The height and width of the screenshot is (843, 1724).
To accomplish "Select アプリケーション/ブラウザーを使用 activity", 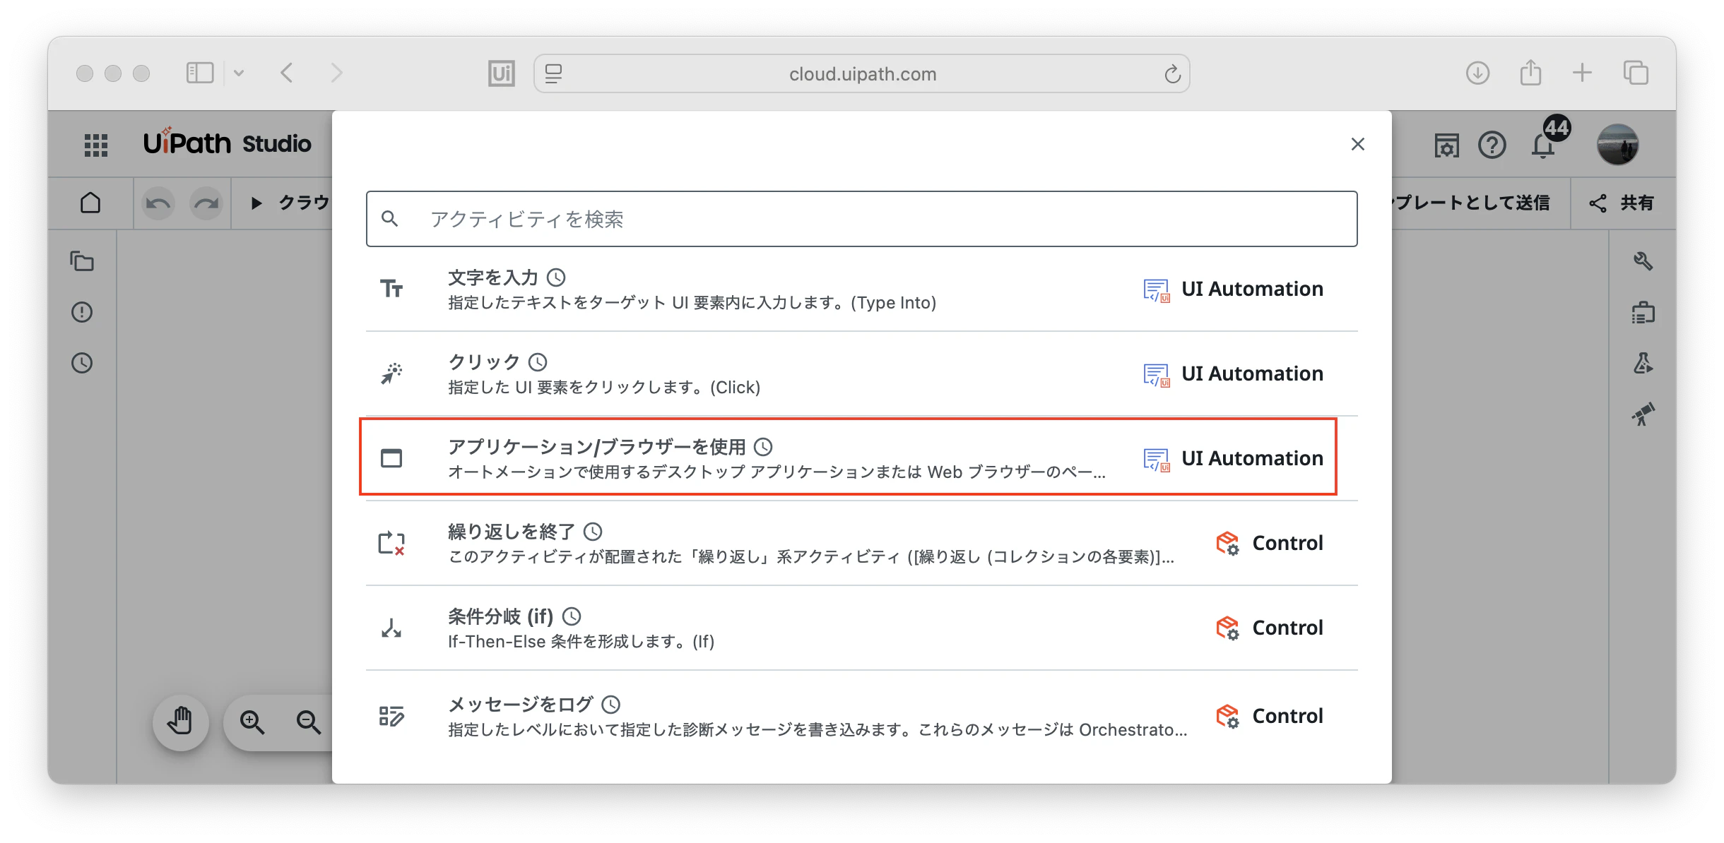I will tap(861, 458).
